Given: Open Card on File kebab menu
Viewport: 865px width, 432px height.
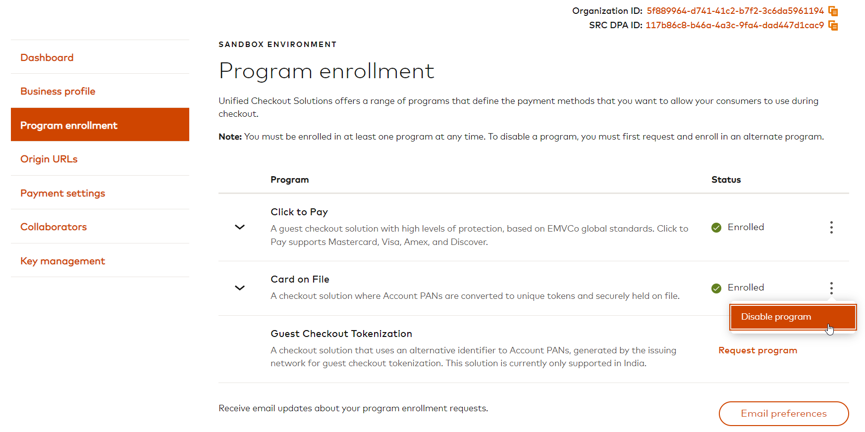Looking at the screenshot, I should [831, 288].
